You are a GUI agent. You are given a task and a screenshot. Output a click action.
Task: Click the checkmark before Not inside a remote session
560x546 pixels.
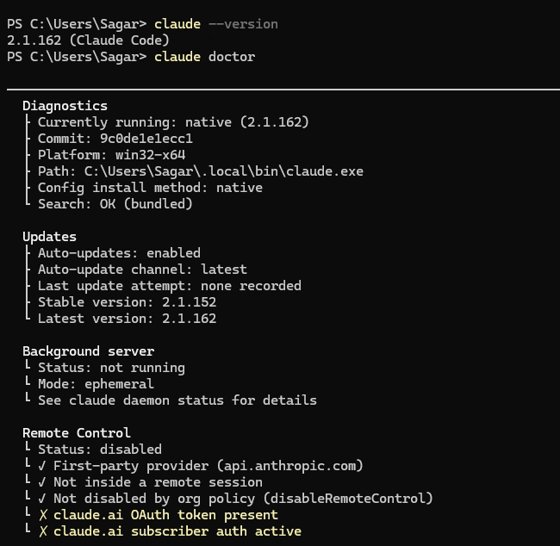tap(42, 482)
